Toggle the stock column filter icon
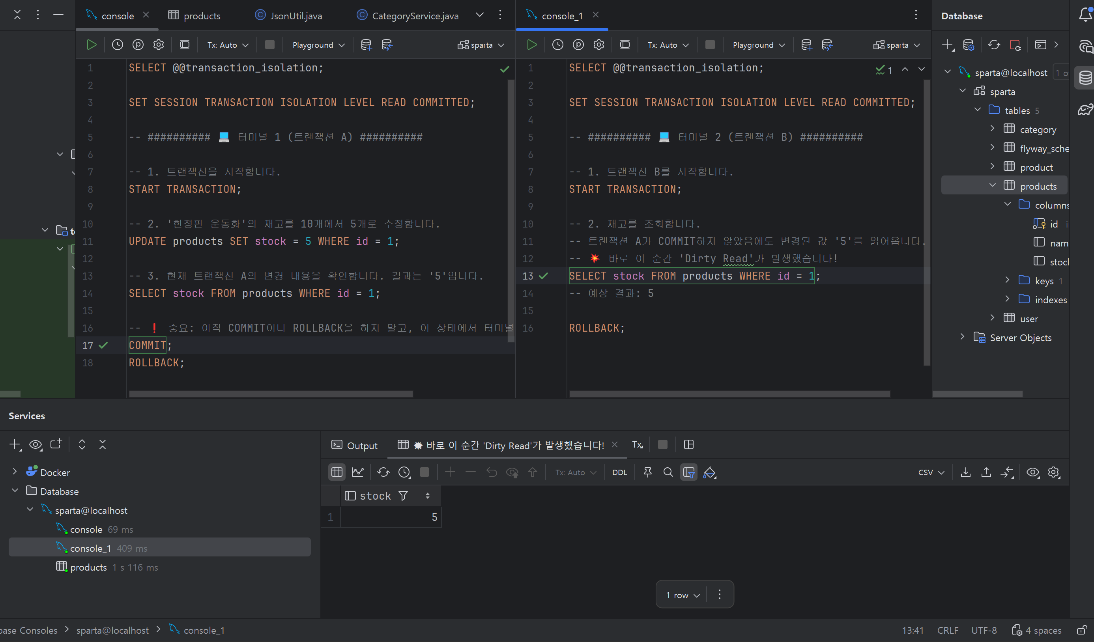This screenshot has height=642, width=1094. coord(403,496)
